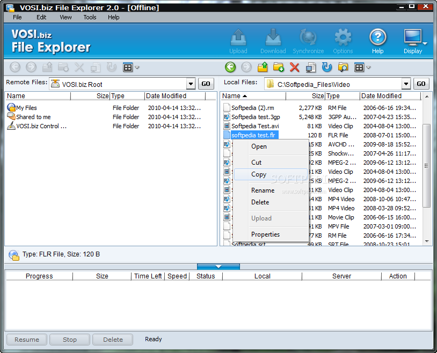
Task: Choose Rename in the context menu
Action: tap(271, 190)
